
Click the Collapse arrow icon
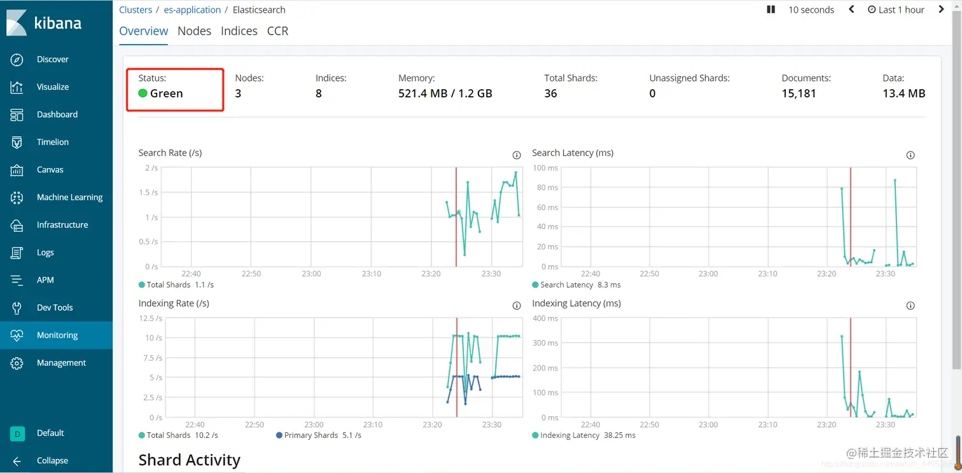[x=17, y=461]
